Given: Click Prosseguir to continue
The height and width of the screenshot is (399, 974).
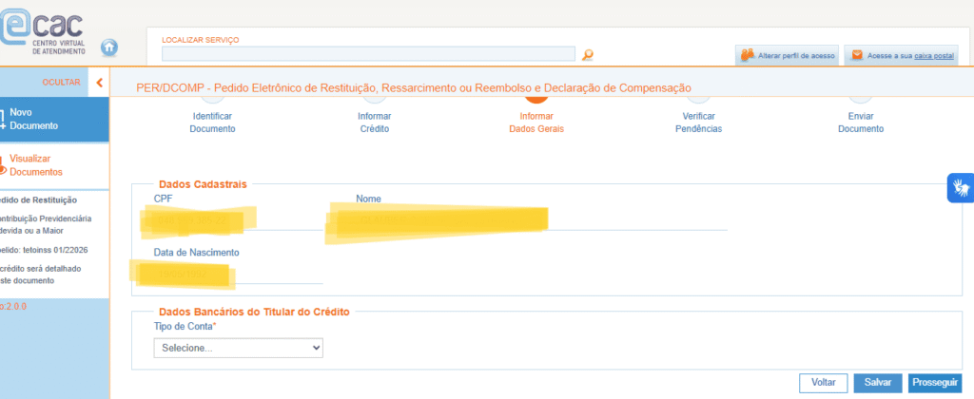Looking at the screenshot, I should click(934, 382).
